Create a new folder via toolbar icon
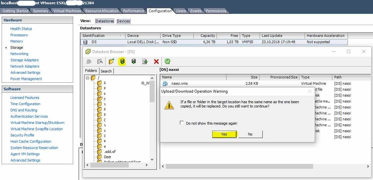The width and height of the screenshot is (373, 180). [x=111, y=62]
